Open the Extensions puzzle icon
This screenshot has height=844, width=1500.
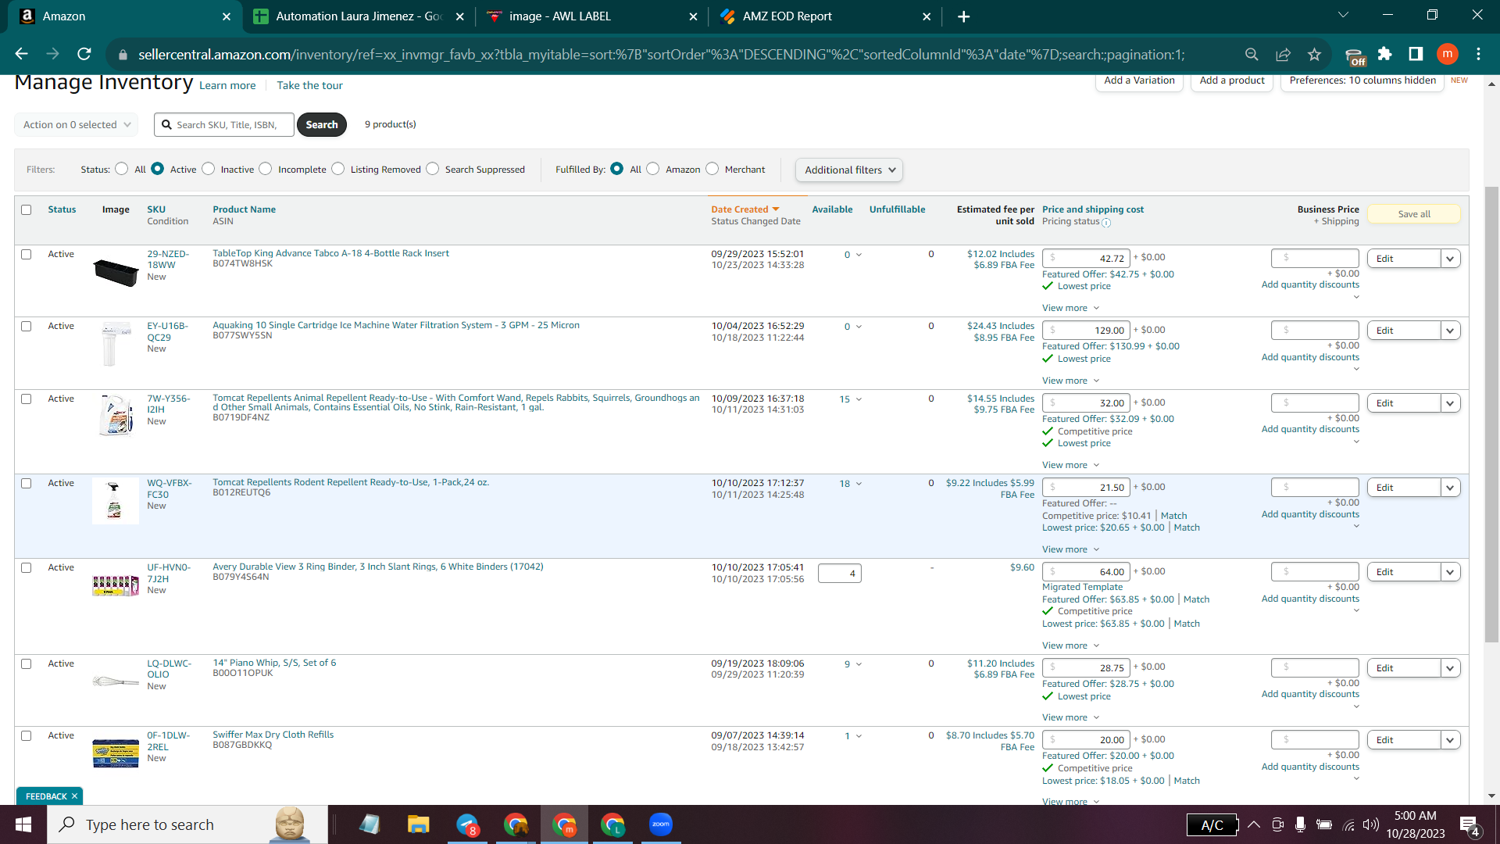tap(1384, 54)
